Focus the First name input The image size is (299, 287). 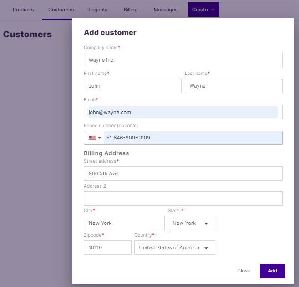point(132,86)
